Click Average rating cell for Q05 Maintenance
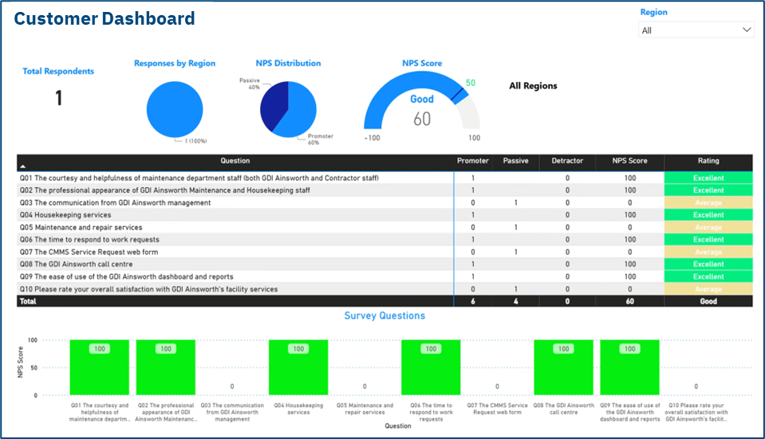765x439 pixels. [x=708, y=228]
